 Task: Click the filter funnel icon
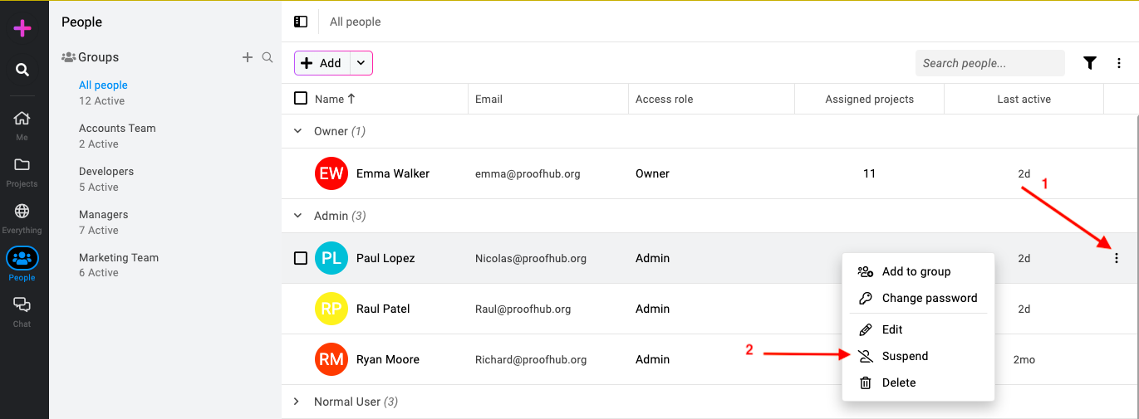1090,63
